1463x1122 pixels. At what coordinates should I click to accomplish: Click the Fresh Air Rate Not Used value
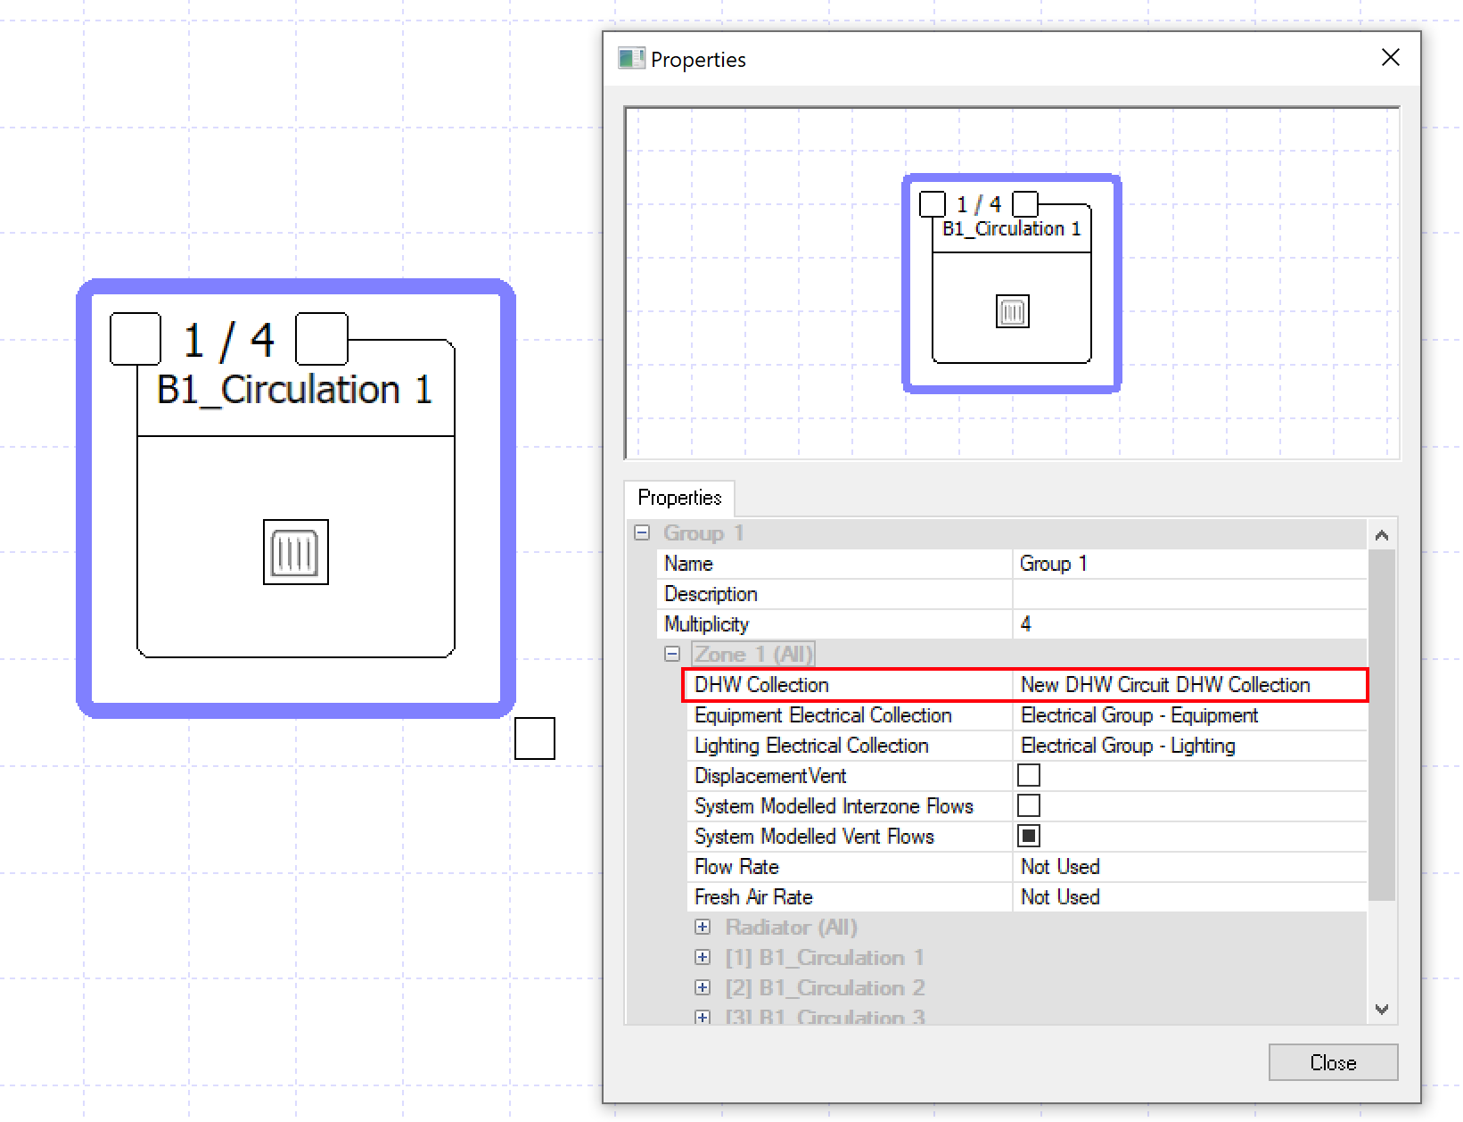(1189, 897)
